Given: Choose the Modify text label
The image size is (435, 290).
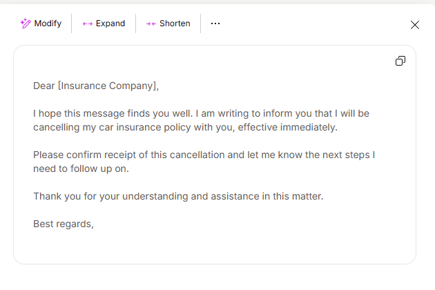Looking at the screenshot, I should (x=48, y=23).
